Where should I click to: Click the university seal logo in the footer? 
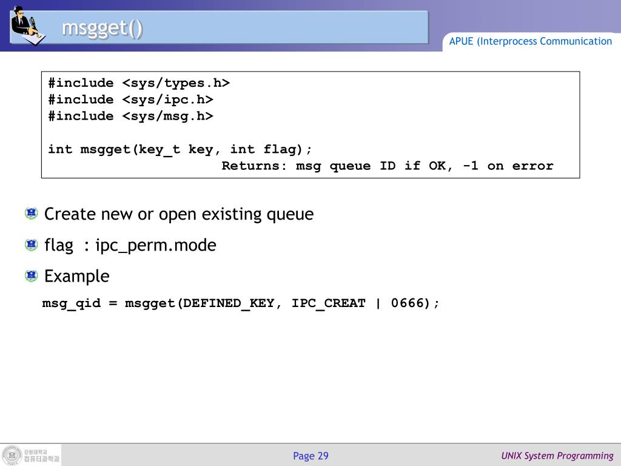12,455
